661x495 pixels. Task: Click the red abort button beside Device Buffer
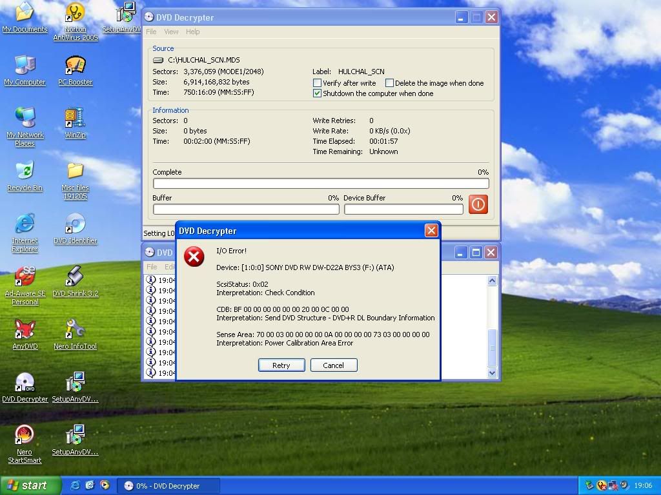point(478,204)
